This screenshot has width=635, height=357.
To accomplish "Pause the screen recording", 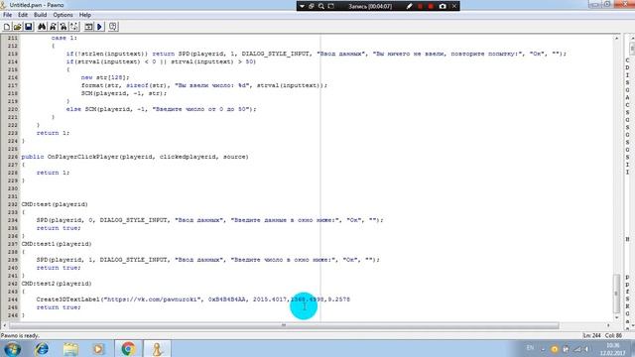I will 421,6.
